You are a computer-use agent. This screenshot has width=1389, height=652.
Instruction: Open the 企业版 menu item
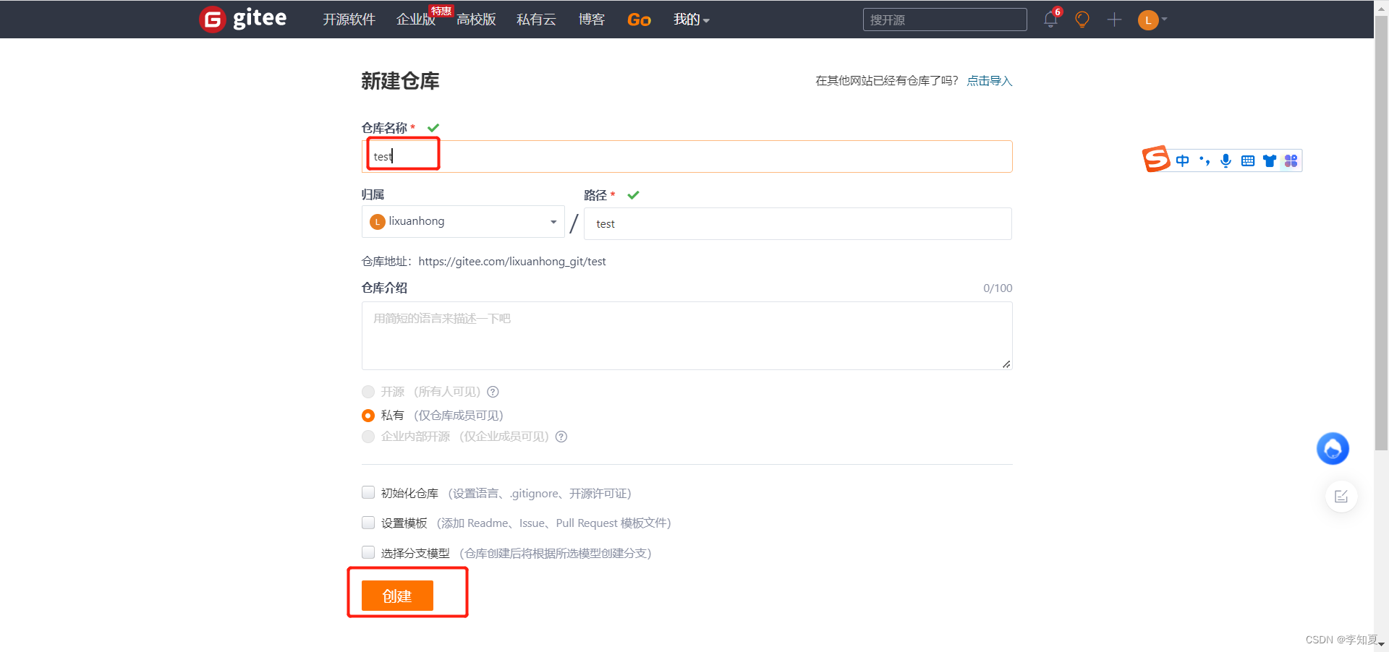[x=416, y=20]
